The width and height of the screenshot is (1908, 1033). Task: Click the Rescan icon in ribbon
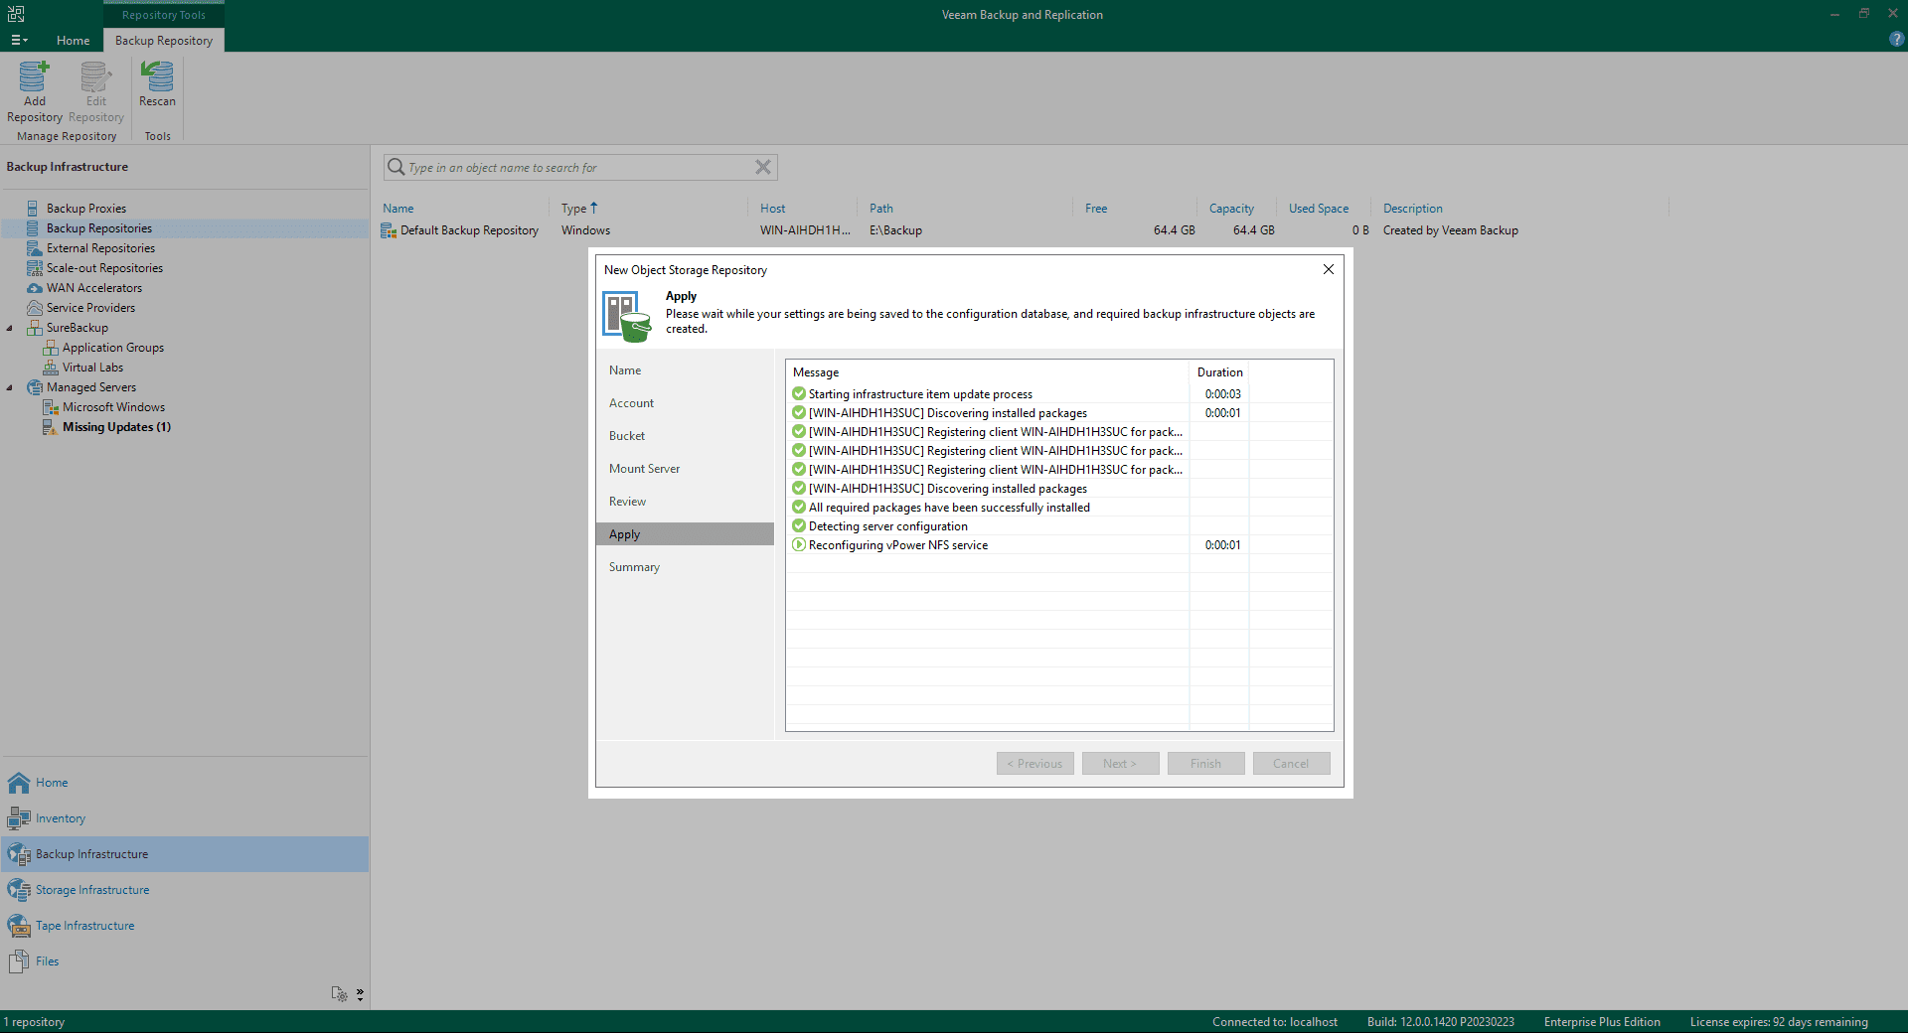click(157, 77)
